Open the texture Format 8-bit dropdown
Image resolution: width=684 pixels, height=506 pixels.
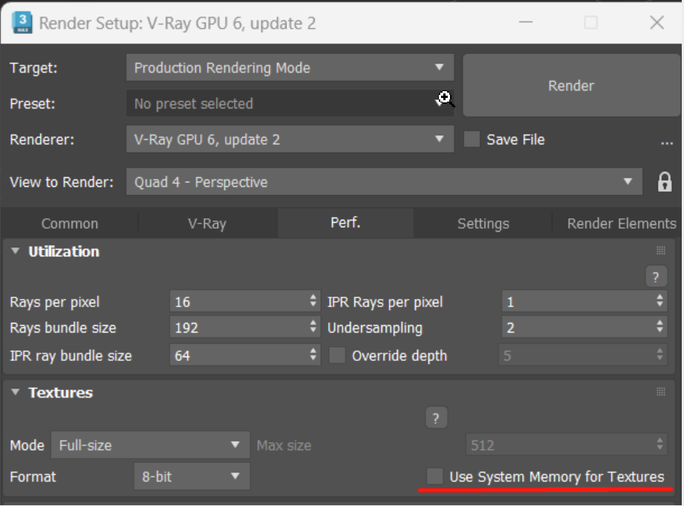pos(191,476)
